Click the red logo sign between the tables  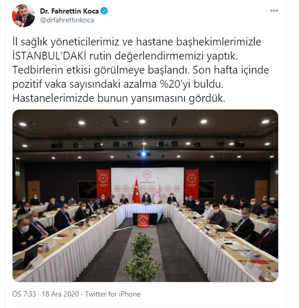coord(143,220)
